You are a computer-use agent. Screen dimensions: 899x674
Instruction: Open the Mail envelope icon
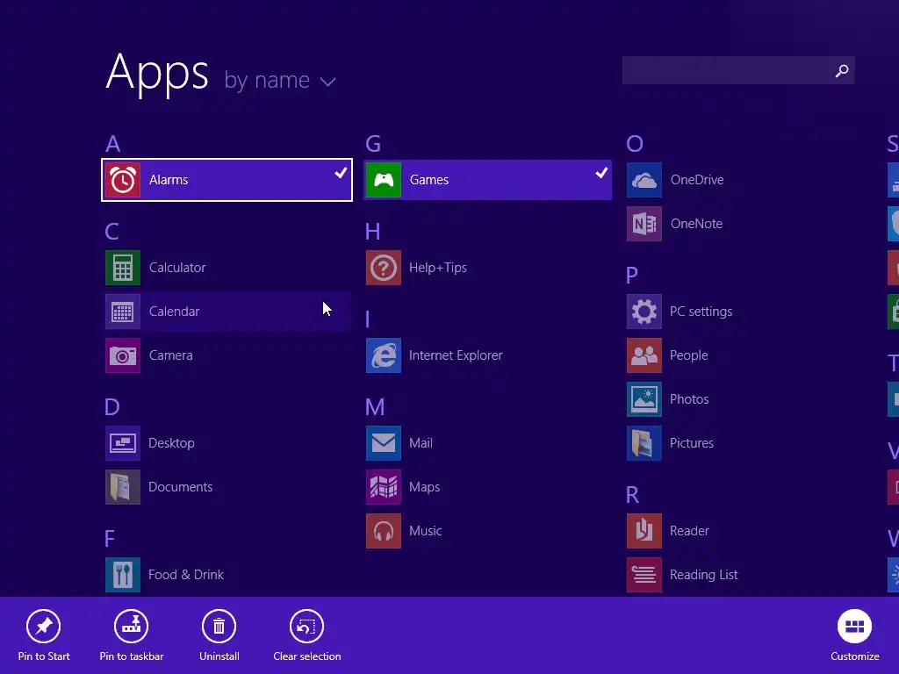pos(384,443)
